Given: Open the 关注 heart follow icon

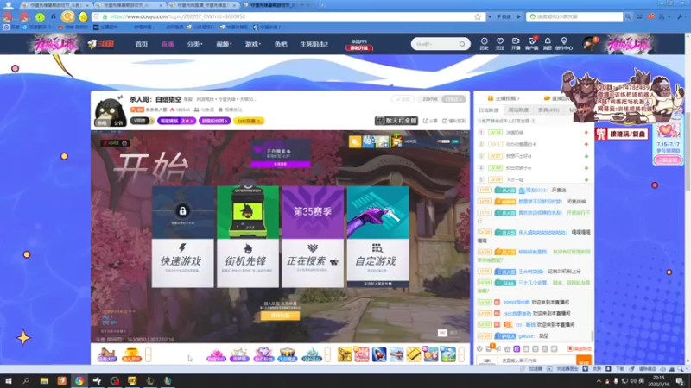Looking at the screenshot, I should 500,44.
